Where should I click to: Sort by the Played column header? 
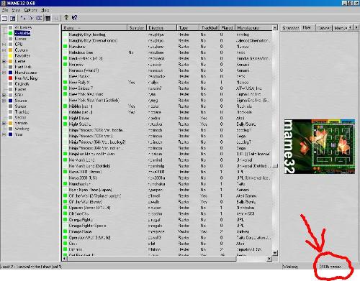point(227,28)
